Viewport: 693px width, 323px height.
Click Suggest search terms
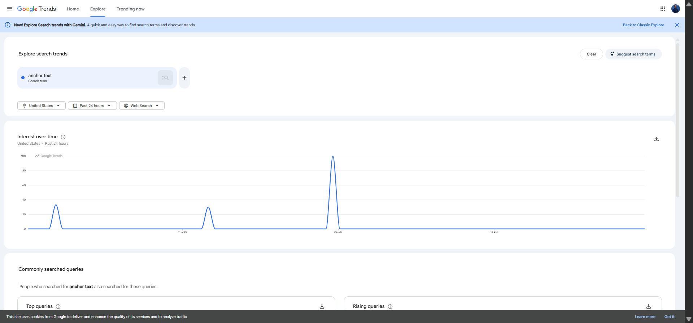[x=633, y=54]
